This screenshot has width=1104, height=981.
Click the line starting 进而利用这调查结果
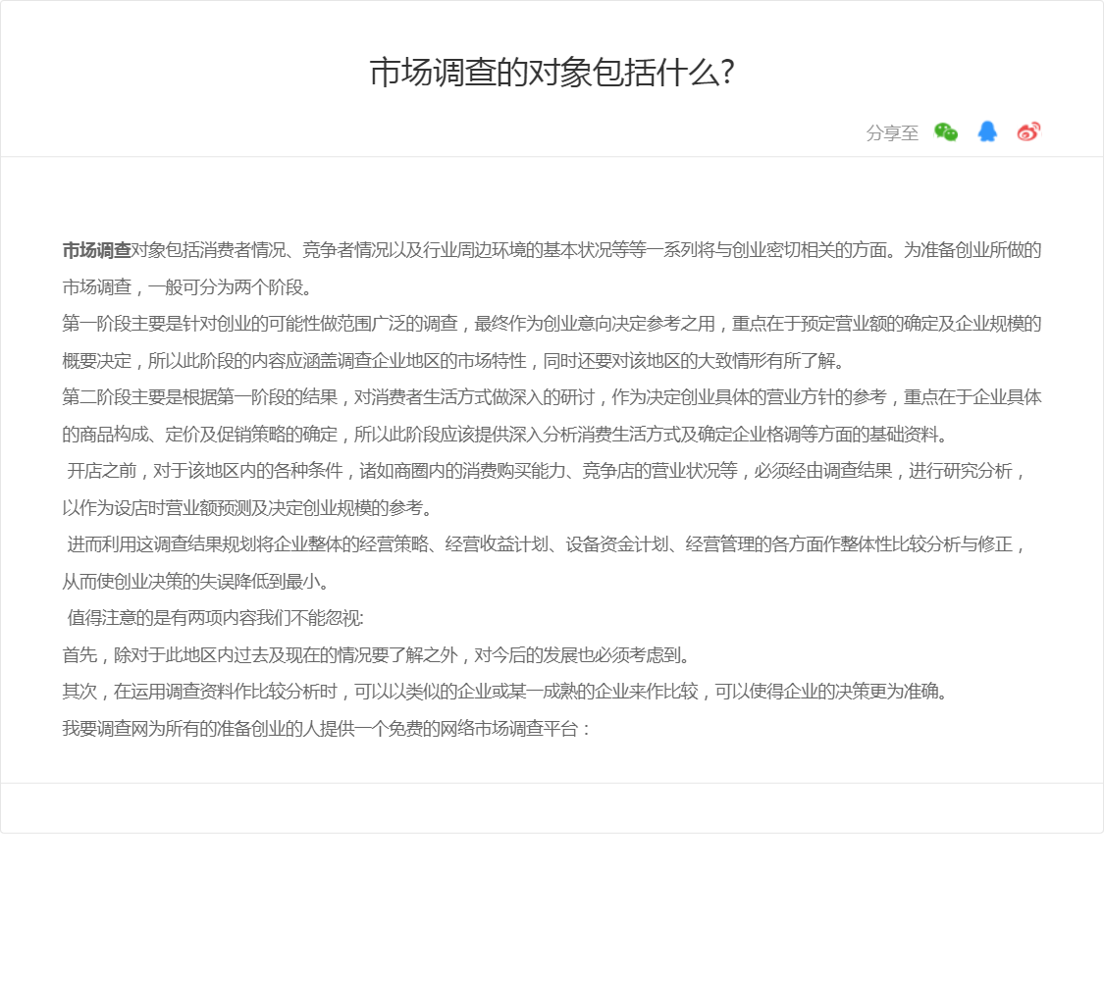tap(546, 544)
